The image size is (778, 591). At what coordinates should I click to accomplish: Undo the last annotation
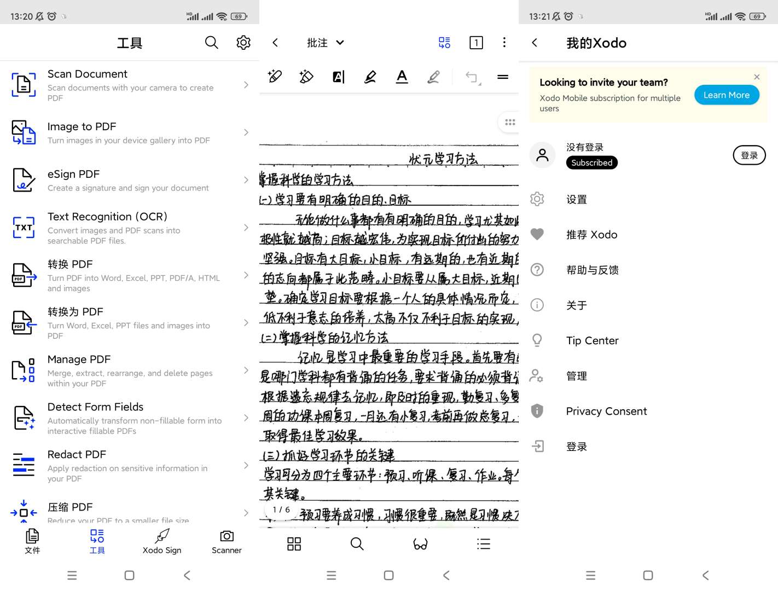(x=472, y=77)
